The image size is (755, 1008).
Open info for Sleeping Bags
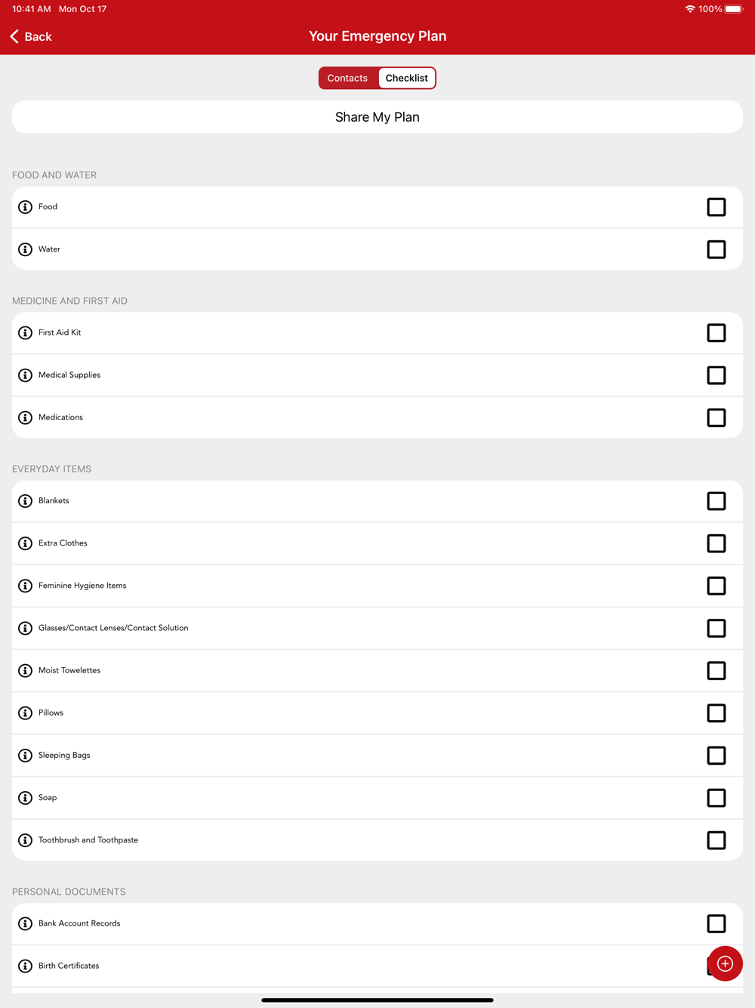pyautogui.click(x=25, y=756)
